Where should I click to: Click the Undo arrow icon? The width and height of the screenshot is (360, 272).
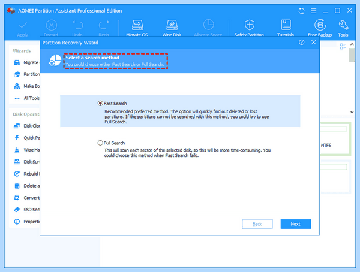[78, 25]
